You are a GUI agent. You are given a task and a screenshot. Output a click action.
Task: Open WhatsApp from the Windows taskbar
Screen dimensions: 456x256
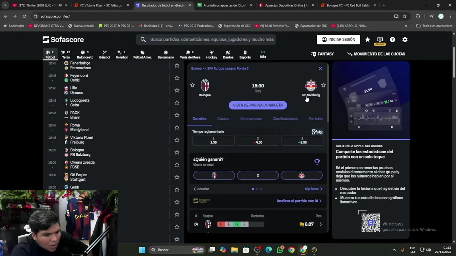coord(280,250)
